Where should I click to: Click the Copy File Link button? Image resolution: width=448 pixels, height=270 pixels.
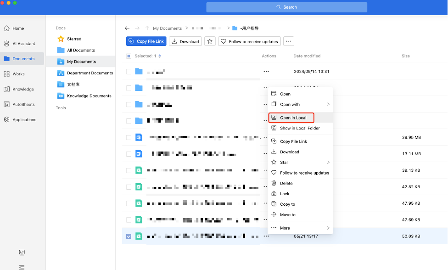tap(146, 41)
